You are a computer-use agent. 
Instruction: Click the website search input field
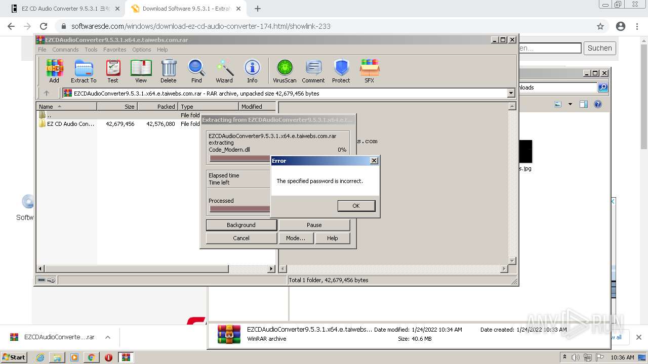[x=550, y=48]
